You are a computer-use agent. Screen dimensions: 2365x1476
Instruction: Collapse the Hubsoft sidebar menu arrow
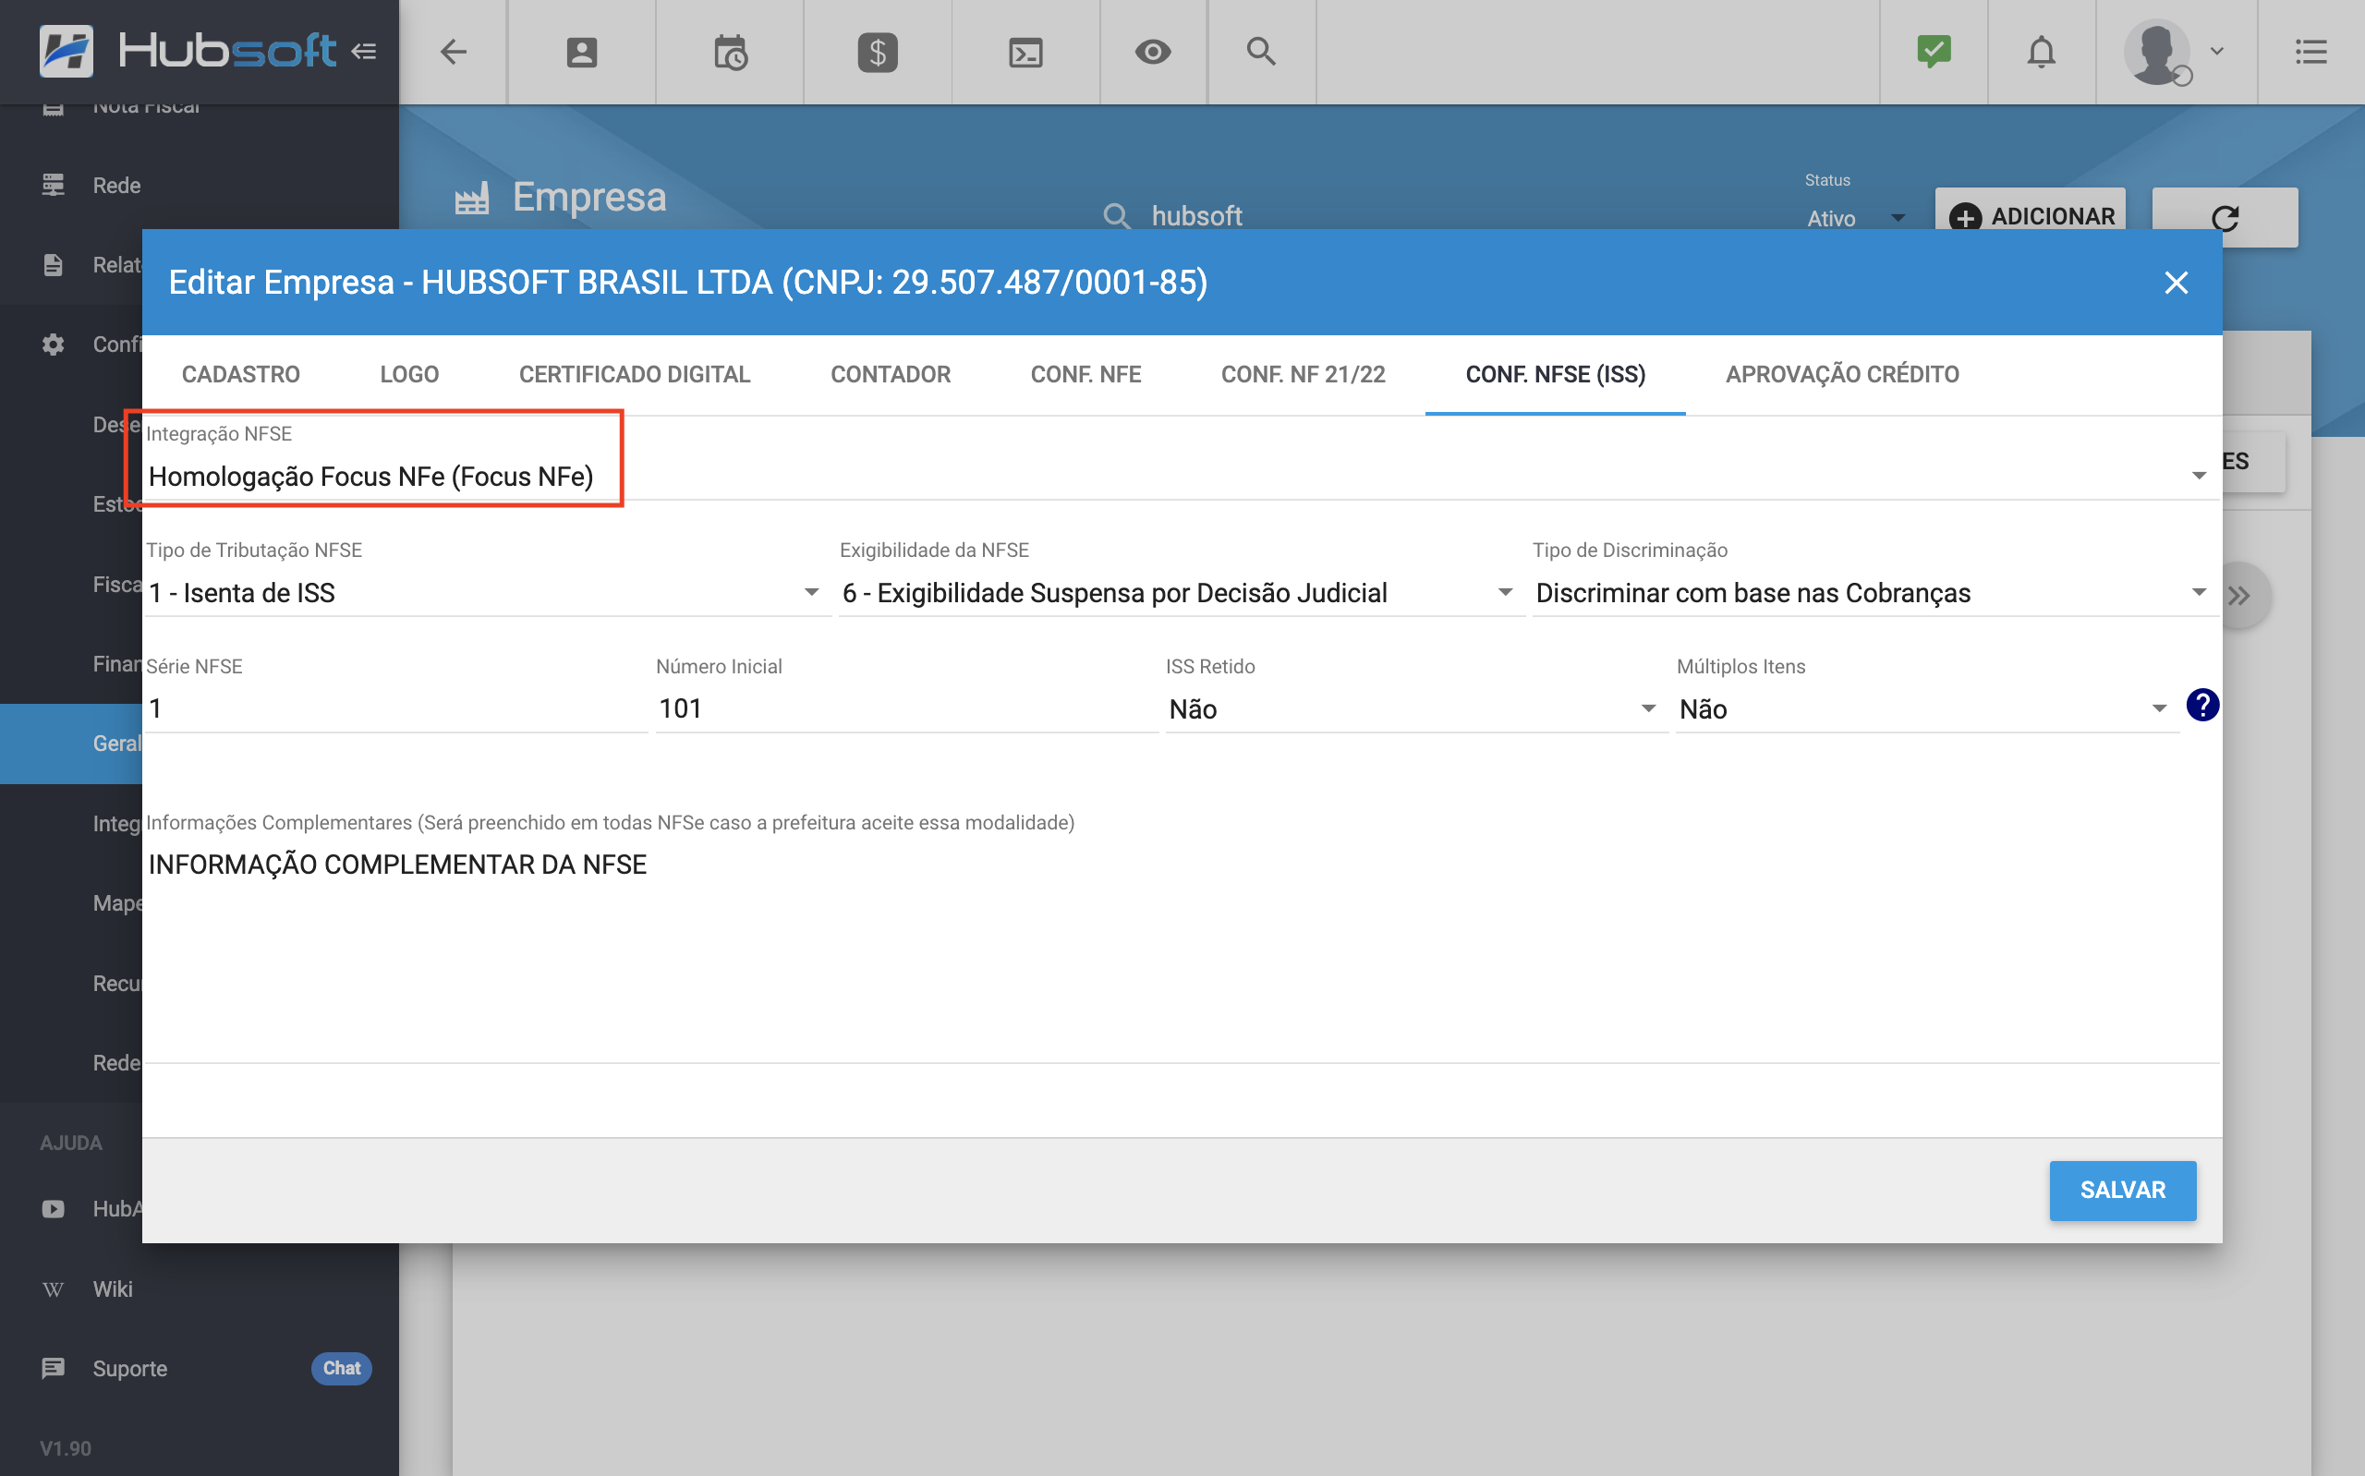pos(364,52)
